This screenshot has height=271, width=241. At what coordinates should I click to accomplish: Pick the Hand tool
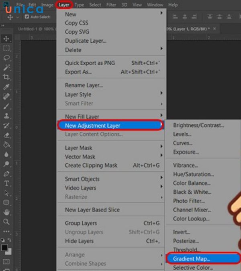6,212
